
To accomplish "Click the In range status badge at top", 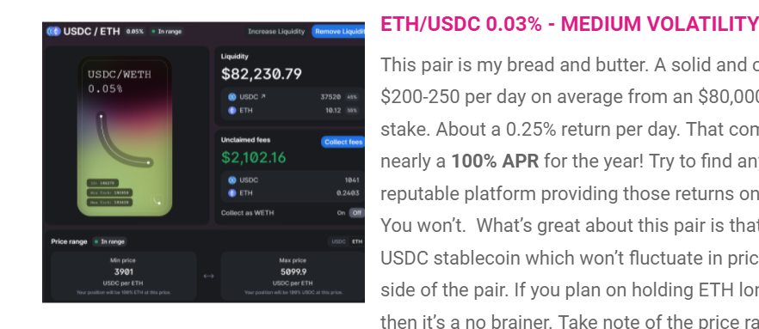I will point(167,32).
